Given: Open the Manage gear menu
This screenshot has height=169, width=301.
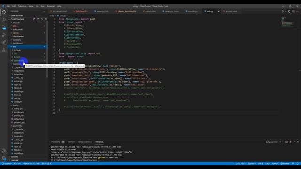Looking at the screenshot, I should point(4,158).
